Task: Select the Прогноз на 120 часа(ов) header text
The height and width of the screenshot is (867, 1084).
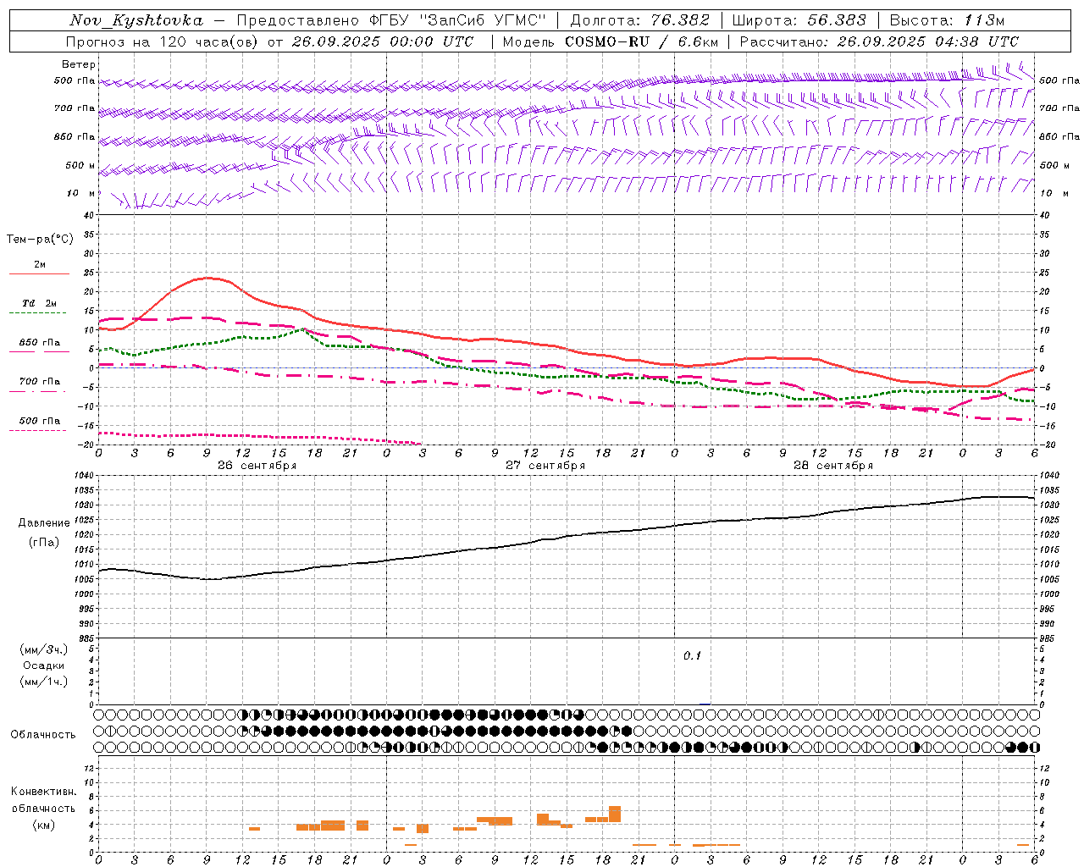Action: (163, 41)
